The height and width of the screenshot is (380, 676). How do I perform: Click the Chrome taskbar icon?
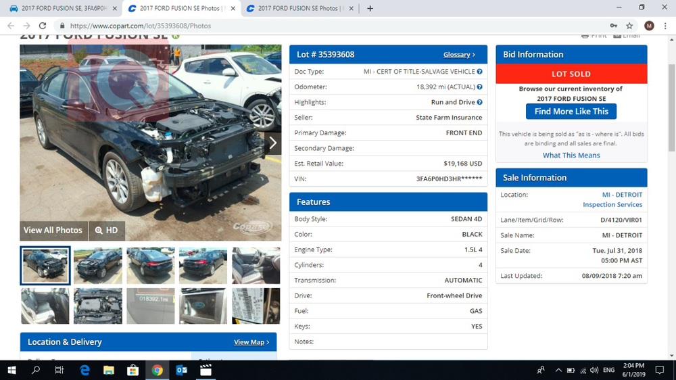158,370
